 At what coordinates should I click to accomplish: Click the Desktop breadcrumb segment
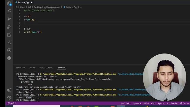38,7
